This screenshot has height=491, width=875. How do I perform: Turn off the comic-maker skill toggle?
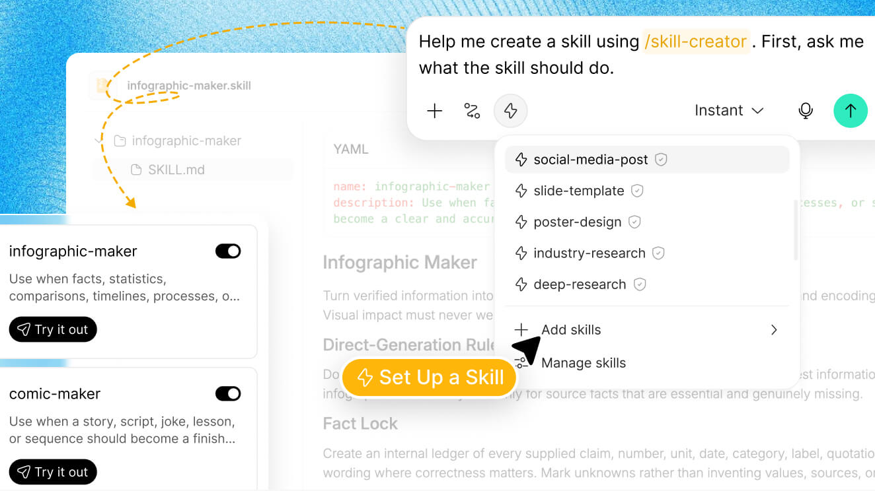click(x=228, y=394)
